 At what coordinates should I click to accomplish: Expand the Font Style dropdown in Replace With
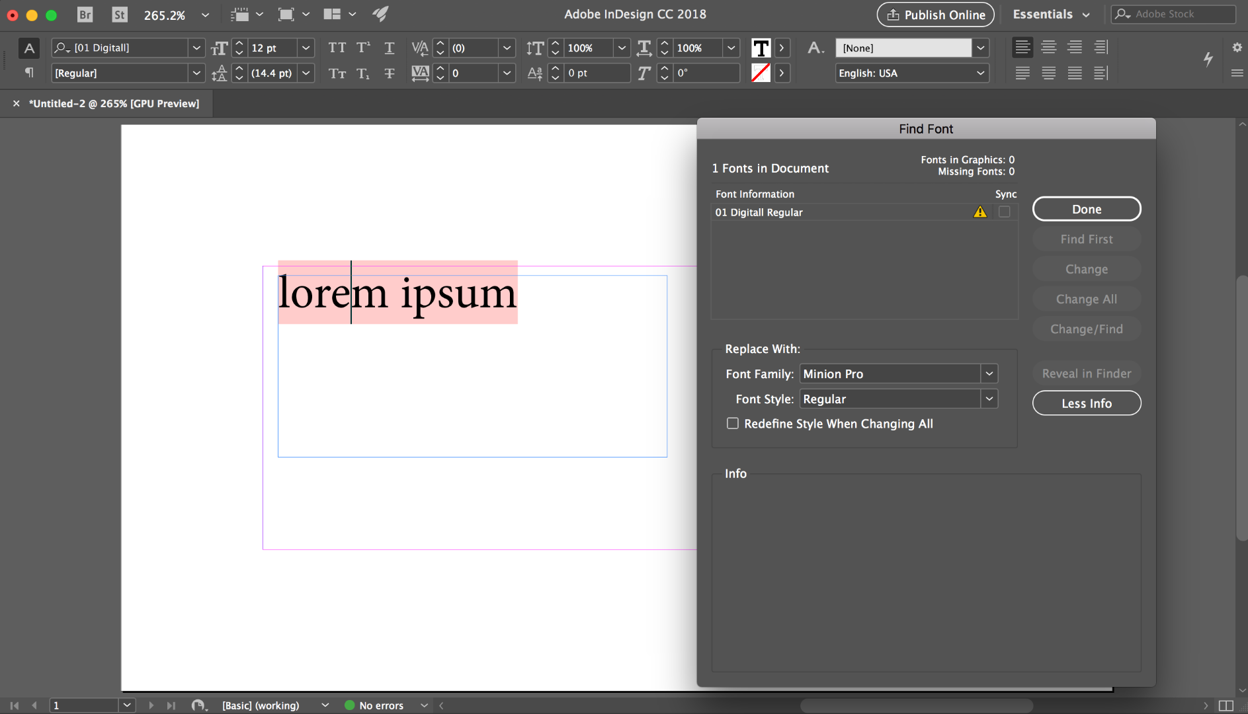click(x=989, y=399)
